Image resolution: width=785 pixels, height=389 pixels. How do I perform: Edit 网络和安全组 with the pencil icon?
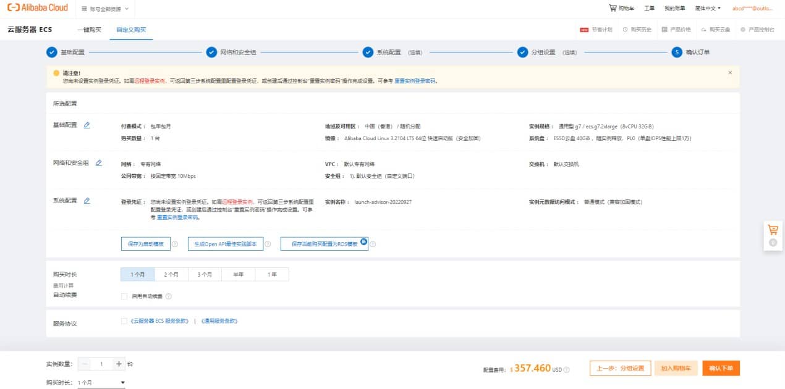pyautogui.click(x=99, y=163)
